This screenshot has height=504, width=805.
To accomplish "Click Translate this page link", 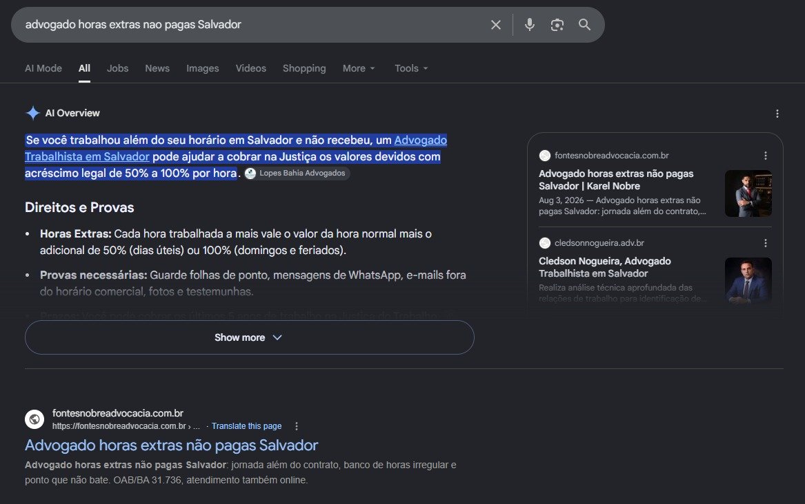I will (246, 426).
